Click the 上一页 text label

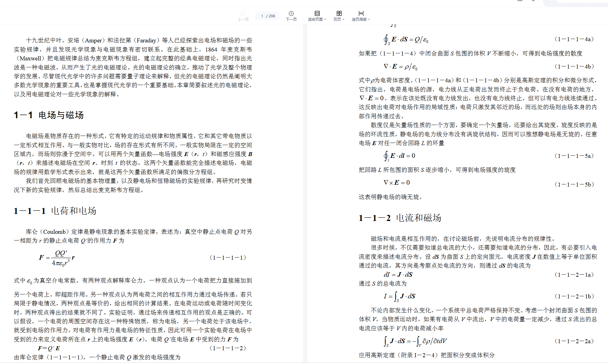coord(243,20)
